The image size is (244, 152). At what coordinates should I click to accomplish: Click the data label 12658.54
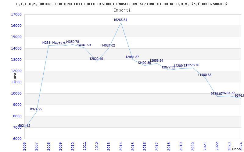(x=156, y=60)
